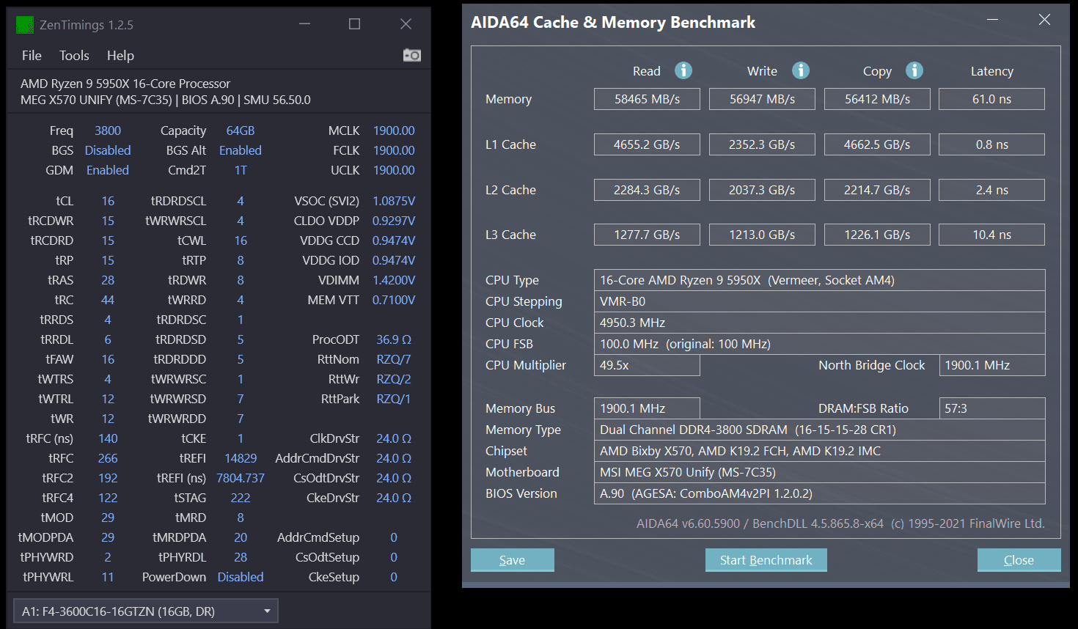The height and width of the screenshot is (629, 1078).
Task: Click L1 Cache latency 0.8 ns
Action: coord(991,144)
